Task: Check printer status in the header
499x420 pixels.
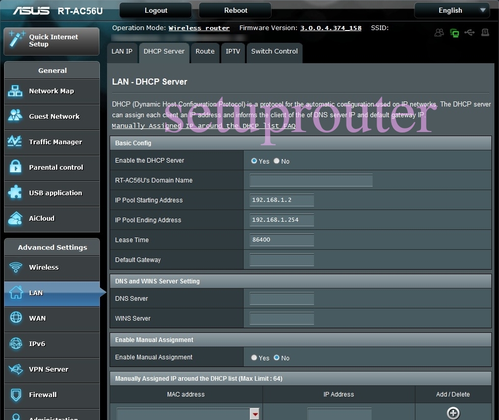Action: (485, 32)
